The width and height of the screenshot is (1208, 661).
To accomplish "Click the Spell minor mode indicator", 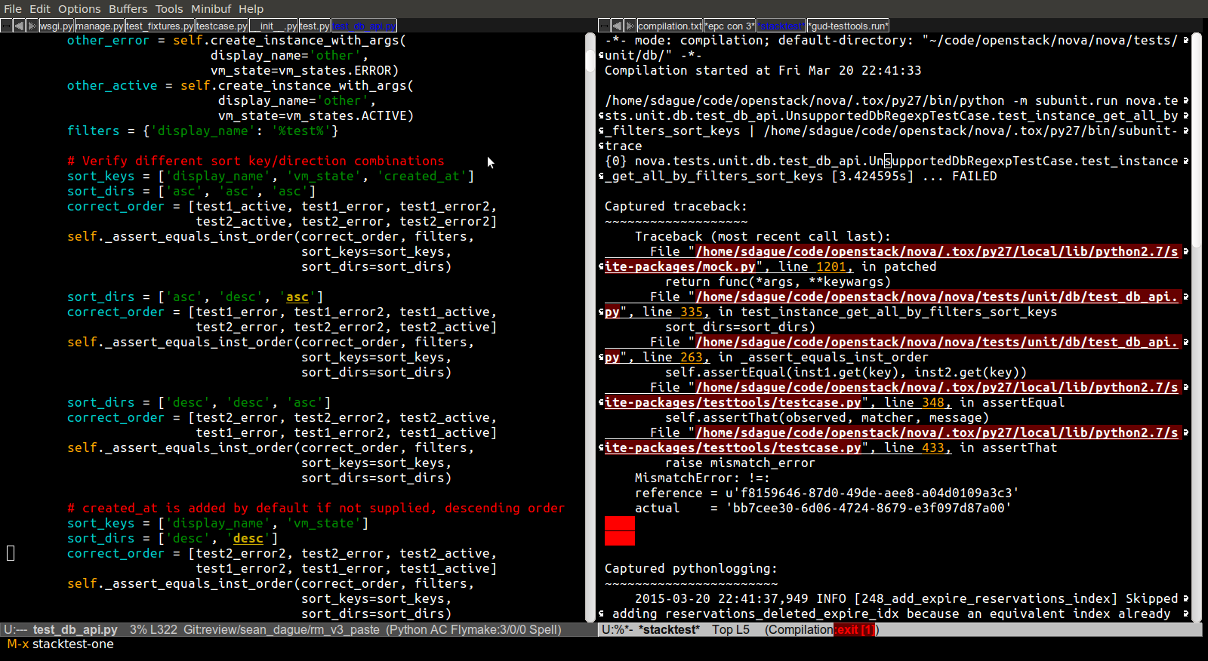I will tap(544, 630).
